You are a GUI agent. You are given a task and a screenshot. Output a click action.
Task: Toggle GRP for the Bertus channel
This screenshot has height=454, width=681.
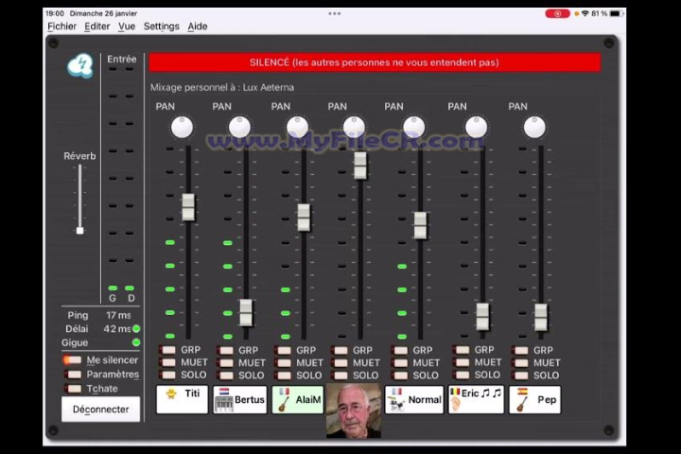click(x=225, y=350)
